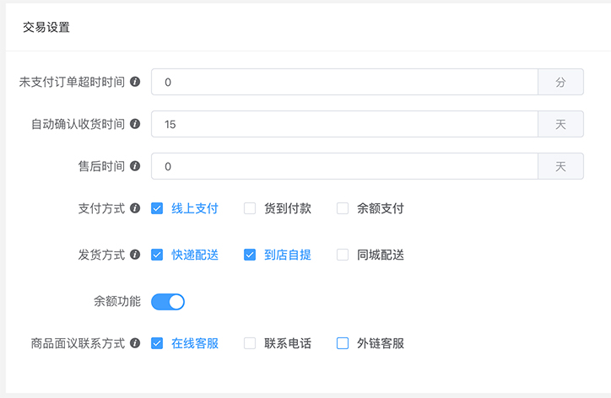
Task: Check the 联系电话 checkbox
Action: coord(250,343)
